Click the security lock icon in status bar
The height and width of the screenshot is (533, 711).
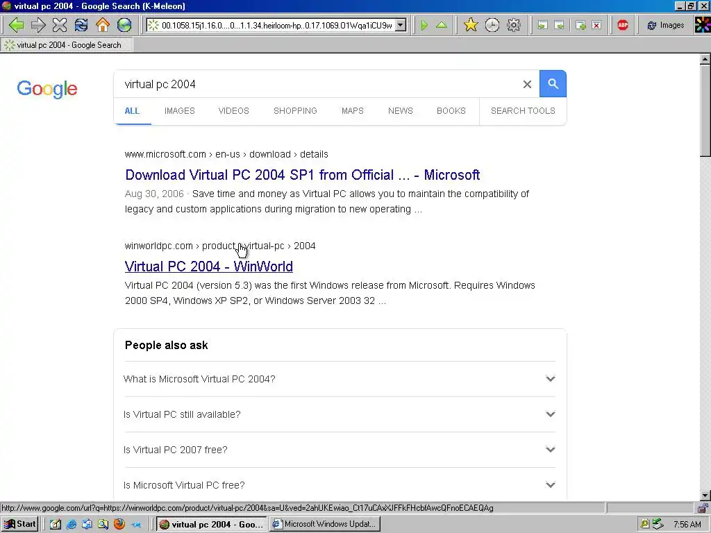point(703,508)
